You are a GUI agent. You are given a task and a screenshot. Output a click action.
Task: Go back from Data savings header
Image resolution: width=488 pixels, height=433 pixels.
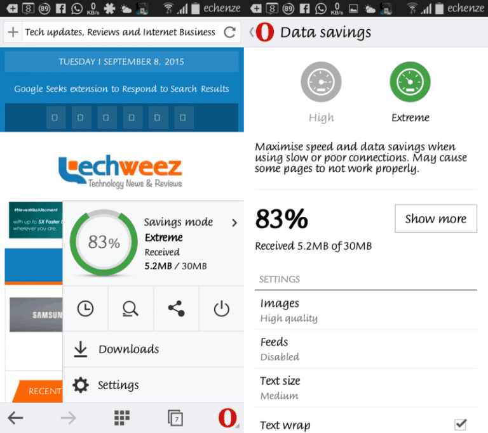click(x=261, y=32)
